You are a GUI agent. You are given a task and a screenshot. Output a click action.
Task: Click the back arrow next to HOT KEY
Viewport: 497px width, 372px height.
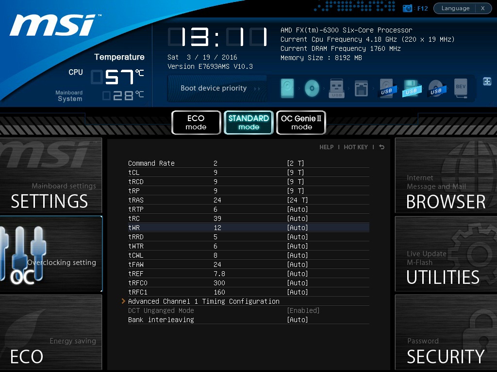tap(381, 147)
